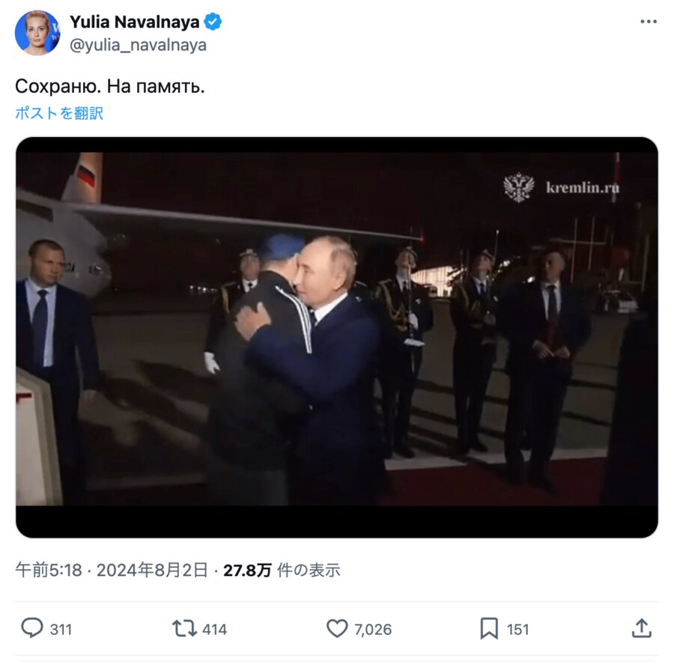The width and height of the screenshot is (674, 662).
Task: Like the post with the heart icon
Action: [337, 628]
